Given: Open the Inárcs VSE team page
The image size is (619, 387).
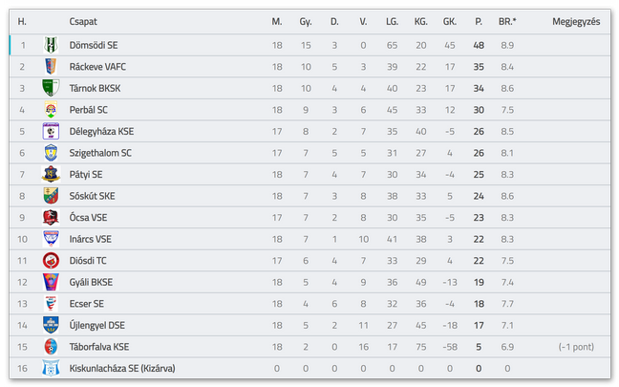Looking at the screenshot, I should [x=91, y=239].
